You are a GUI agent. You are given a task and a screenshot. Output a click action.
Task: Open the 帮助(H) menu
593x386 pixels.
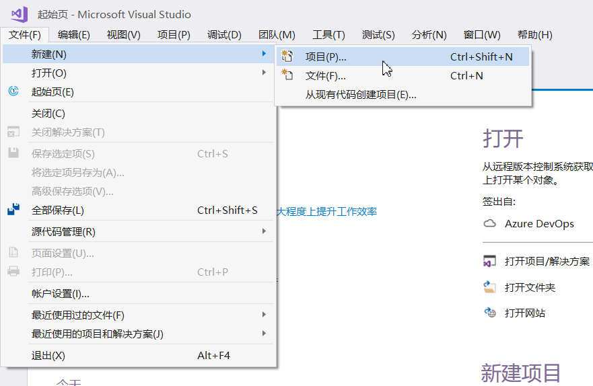click(x=534, y=35)
